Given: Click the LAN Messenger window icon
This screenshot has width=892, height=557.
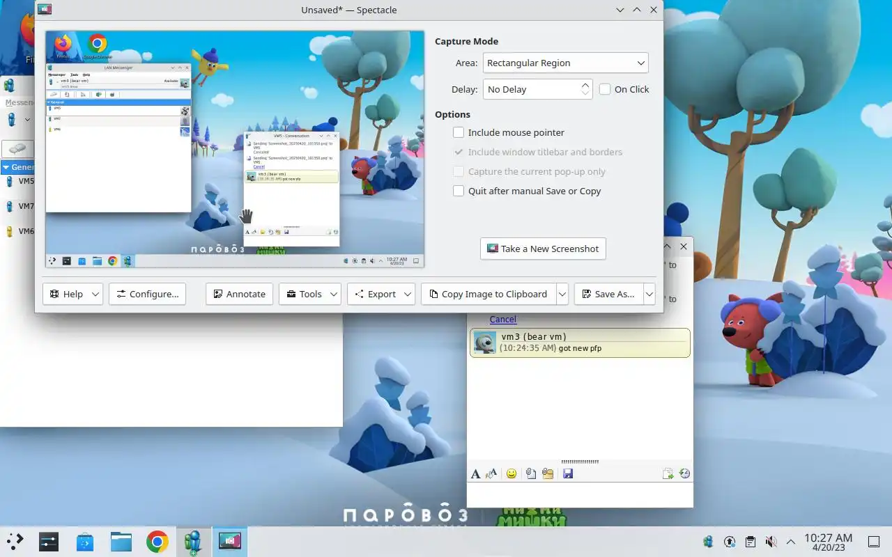Looking at the screenshot, I should click(9, 86).
